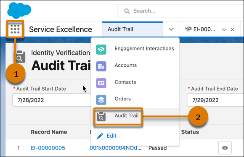The image size is (244, 157).
Task: Click the Passed status cell
Action: (x=157, y=148)
